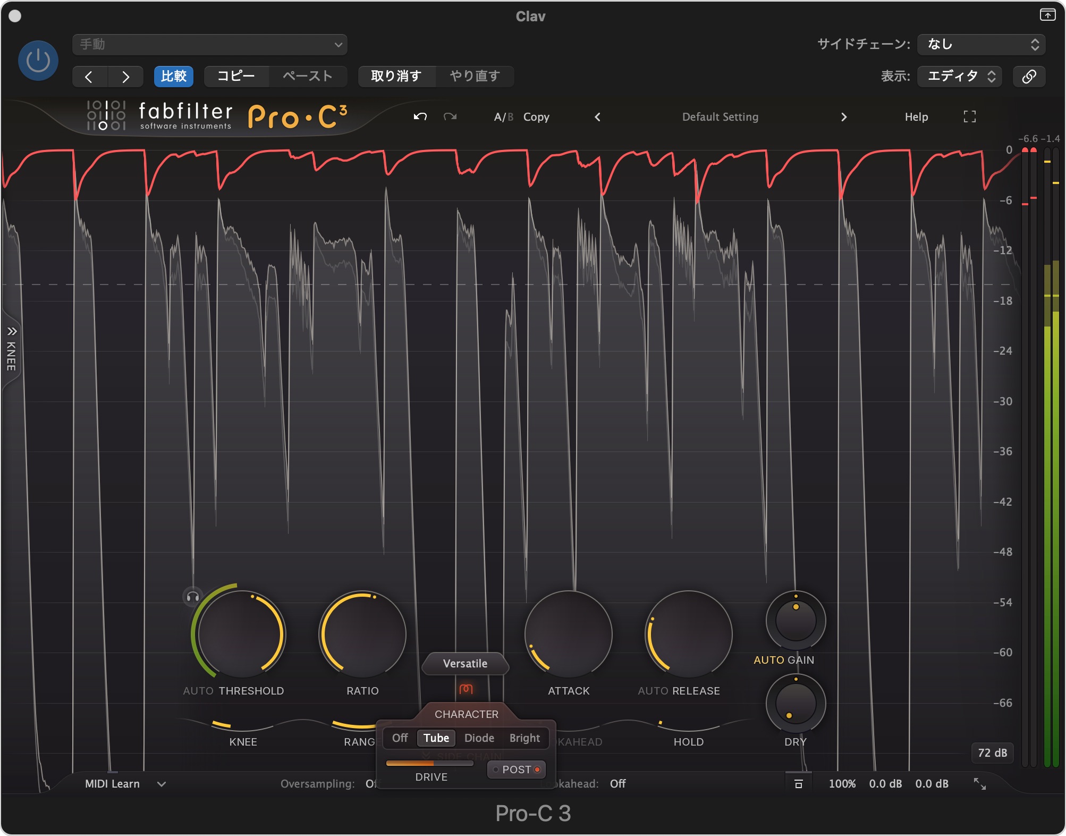The width and height of the screenshot is (1066, 836).
Task: Click the FabFilter undo arrow icon
Action: (420, 116)
